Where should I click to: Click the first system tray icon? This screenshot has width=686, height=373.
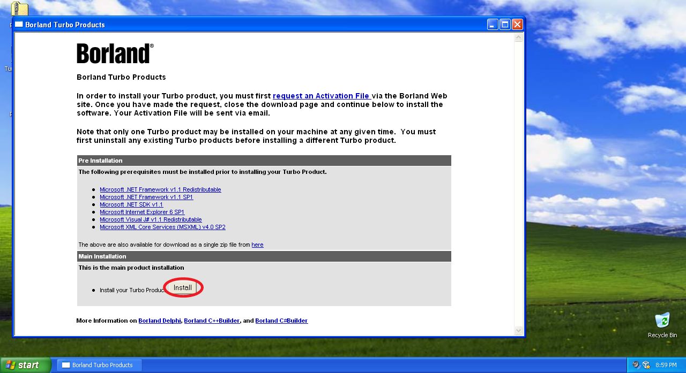coord(636,365)
